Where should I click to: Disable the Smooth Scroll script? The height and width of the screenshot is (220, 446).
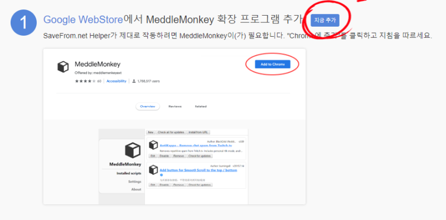[x=164, y=185]
